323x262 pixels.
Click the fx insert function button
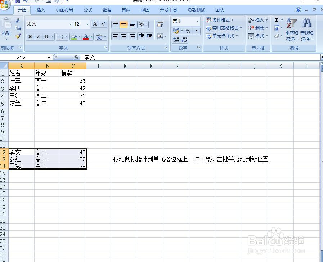tap(76, 58)
